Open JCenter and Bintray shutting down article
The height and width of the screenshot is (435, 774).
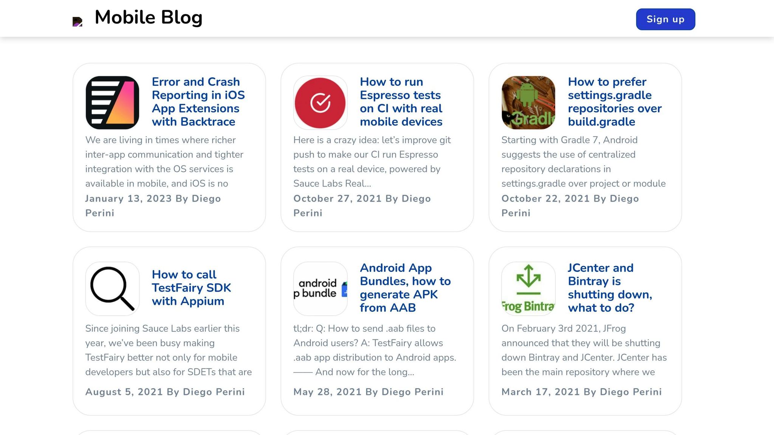(x=610, y=288)
